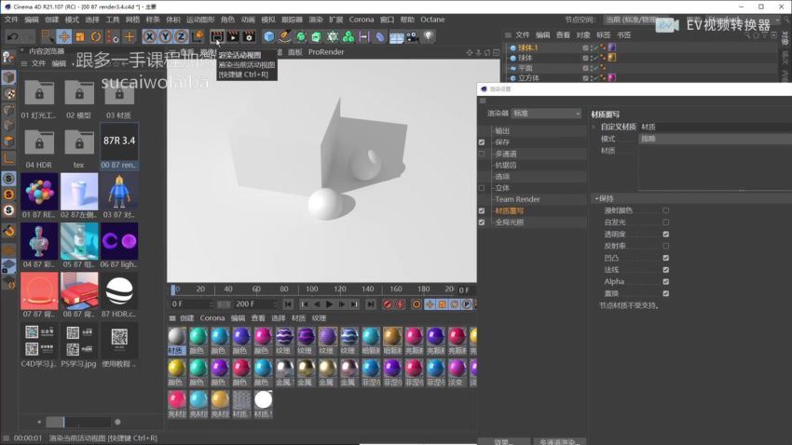
Task: Click the 200 F end frame field
Action: [x=256, y=304]
